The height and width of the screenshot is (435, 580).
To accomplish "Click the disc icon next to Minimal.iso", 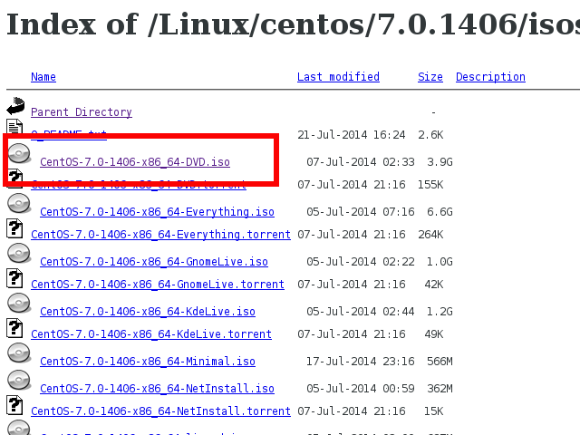I will coord(18,353).
